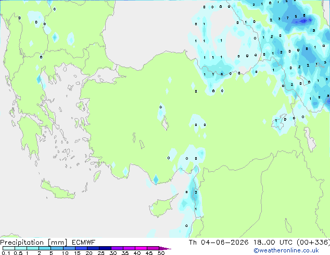Click the '(00+336)' forecast hour text
The height and width of the screenshot is (255, 330).
313,243
